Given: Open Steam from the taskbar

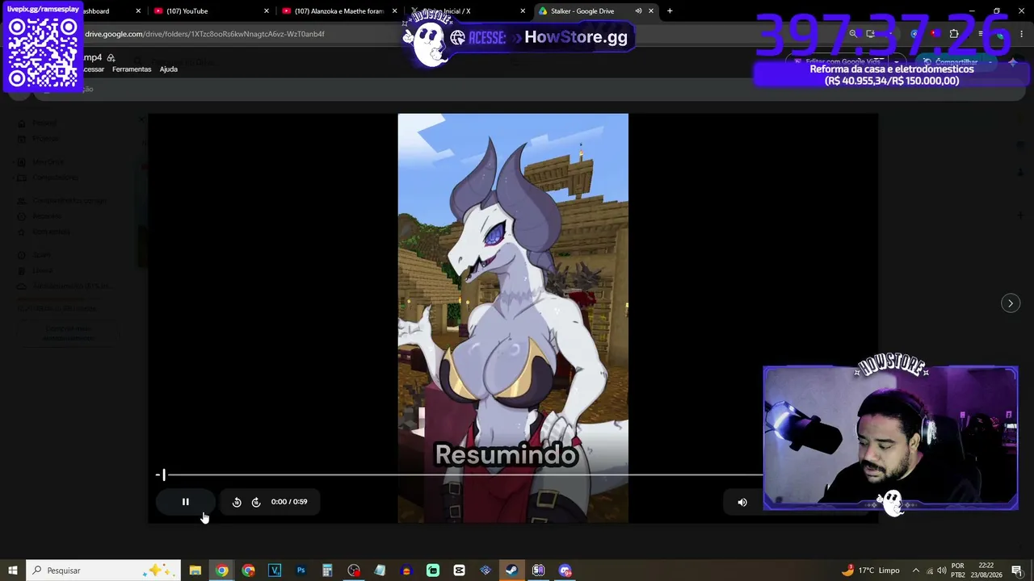Looking at the screenshot, I should [x=511, y=571].
